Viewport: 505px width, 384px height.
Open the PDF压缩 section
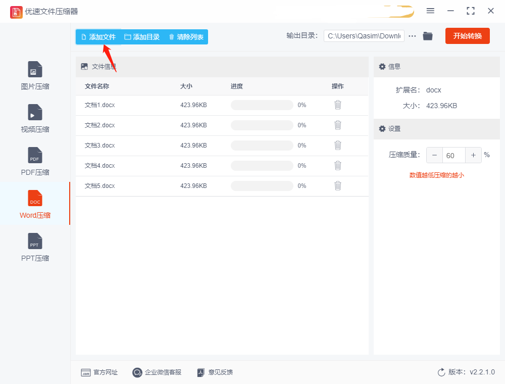35,161
